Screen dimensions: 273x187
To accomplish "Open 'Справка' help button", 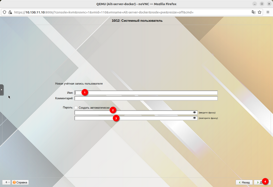I will tap(20, 183).
